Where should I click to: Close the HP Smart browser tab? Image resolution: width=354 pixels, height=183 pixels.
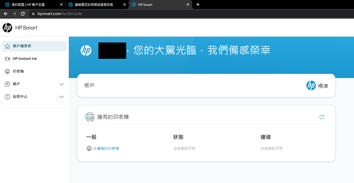coord(188,4)
